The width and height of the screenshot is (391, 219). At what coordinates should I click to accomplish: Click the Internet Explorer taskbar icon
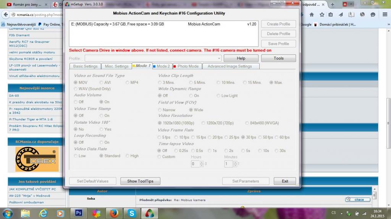pyautogui.click(x=43, y=213)
